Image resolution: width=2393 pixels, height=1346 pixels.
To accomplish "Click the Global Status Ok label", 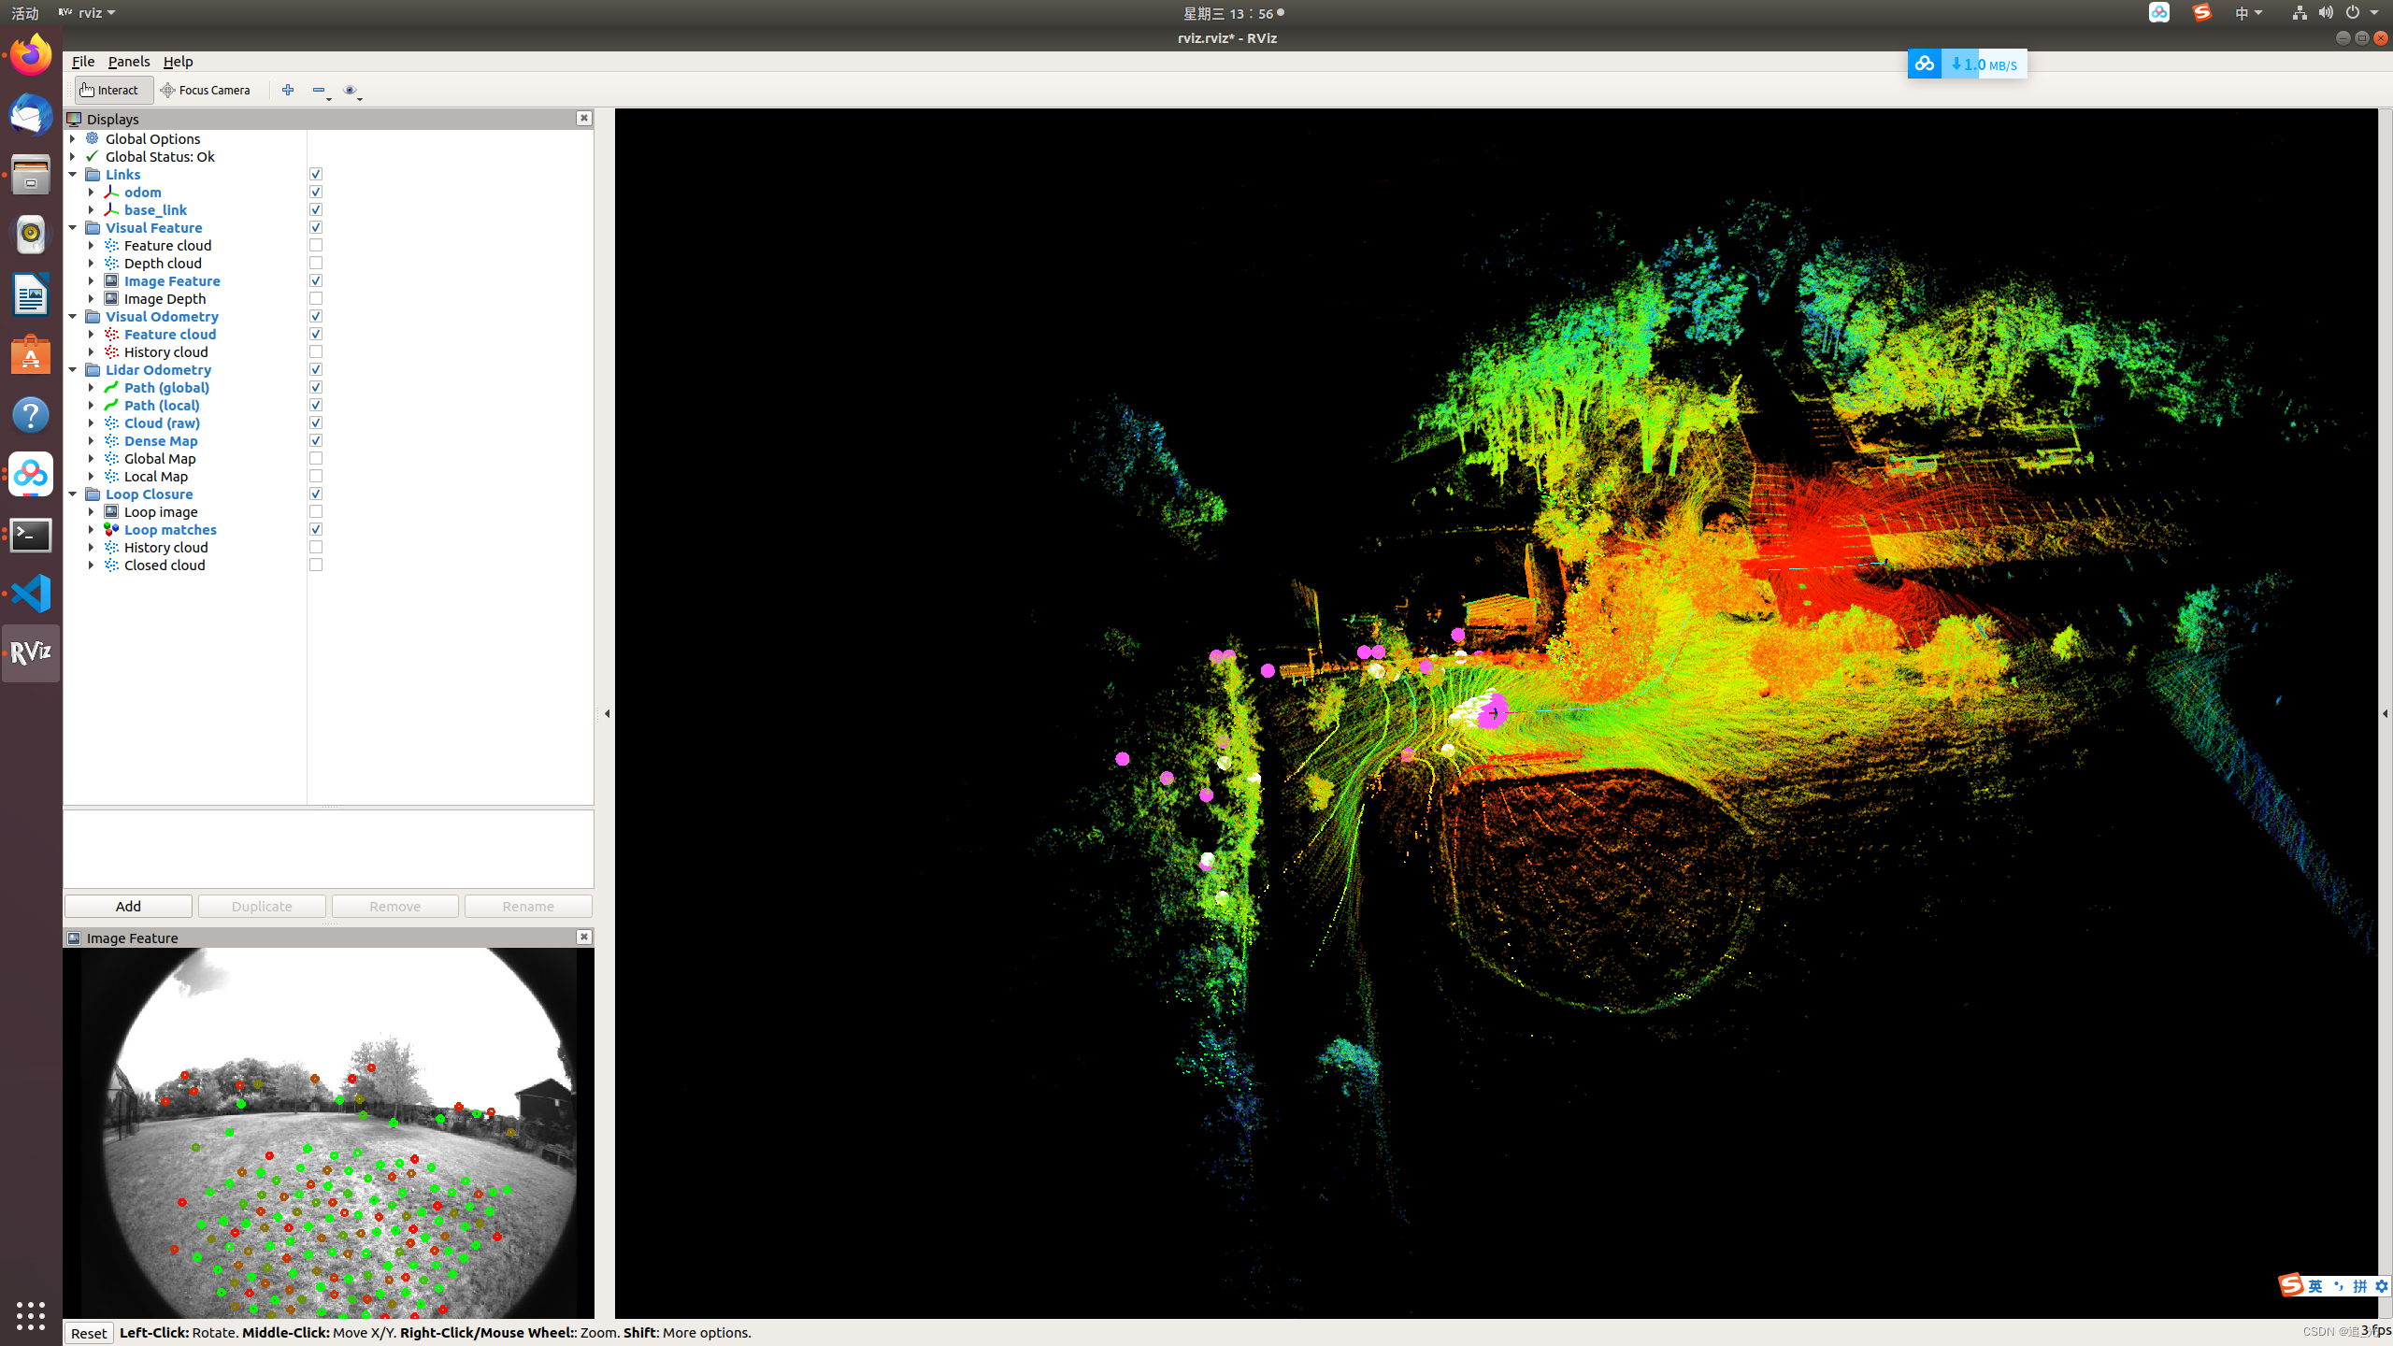I will (160, 154).
